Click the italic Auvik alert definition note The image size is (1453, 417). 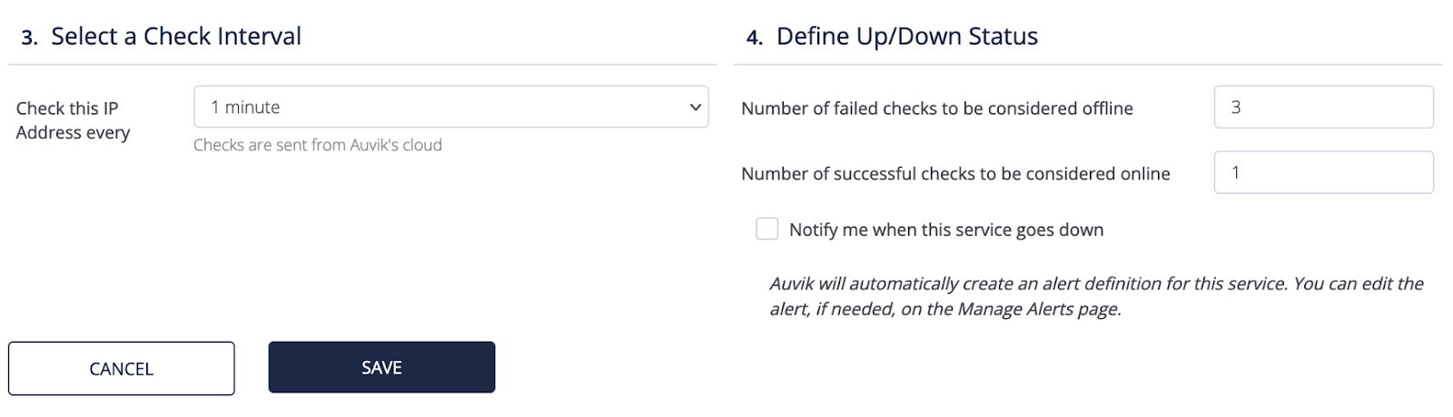coord(1096,296)
